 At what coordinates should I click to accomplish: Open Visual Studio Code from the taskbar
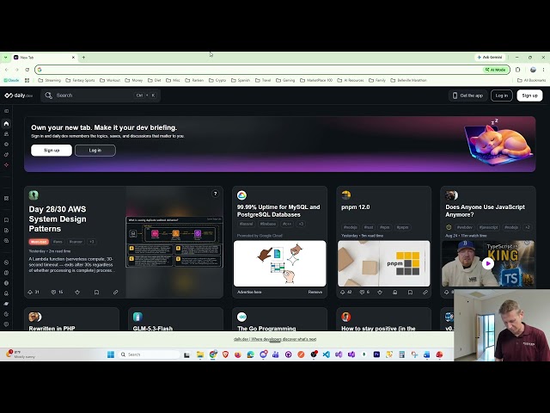click(326, 354)
